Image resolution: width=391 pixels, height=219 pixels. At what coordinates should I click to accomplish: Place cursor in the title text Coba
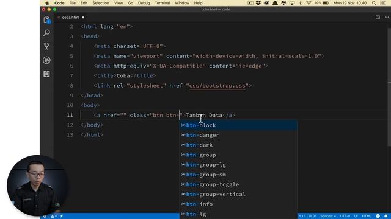coord(123,75)
